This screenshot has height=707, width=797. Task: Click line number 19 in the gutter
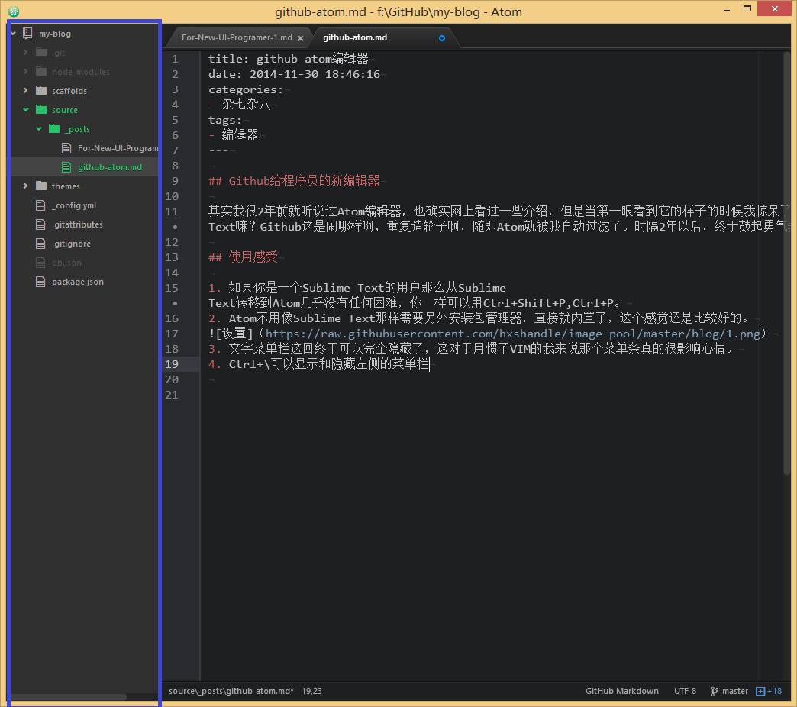[172, 364]
